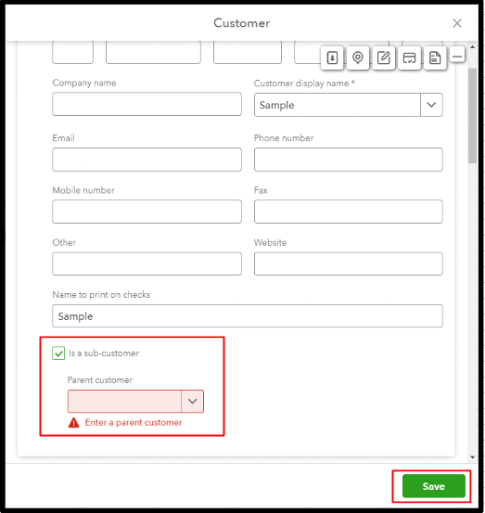
Task: Click the Customer display name text box
Action: pyautogui.click(x=338, y=105)
